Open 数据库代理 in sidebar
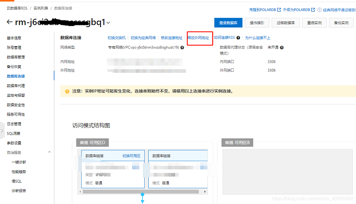 click(x=16, y=86)
